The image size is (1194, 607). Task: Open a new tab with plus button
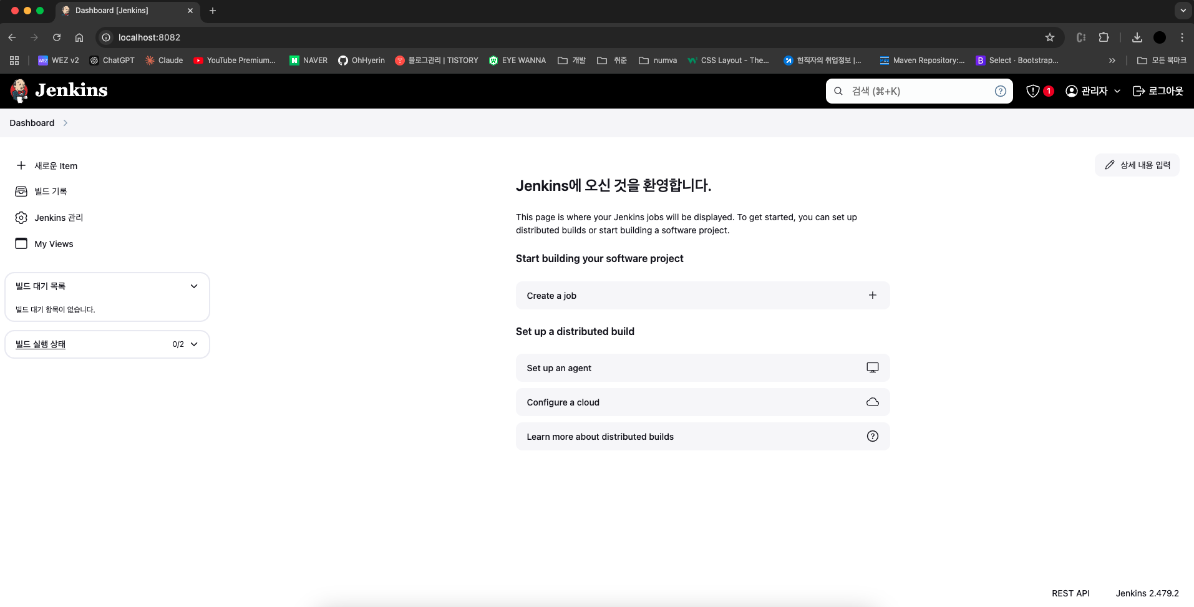tap(213, 11)
